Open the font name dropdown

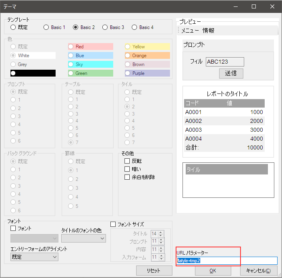pyautogui.click(x=34, y=239)
